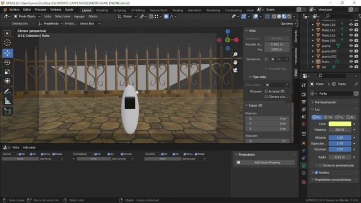This screenshot has width=361, height=203.
Task: Click Add Game Property button
Action: (x=267, y=162)
